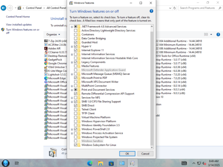Click the features list scroll down arrow
223x167 pixels.
152,147
